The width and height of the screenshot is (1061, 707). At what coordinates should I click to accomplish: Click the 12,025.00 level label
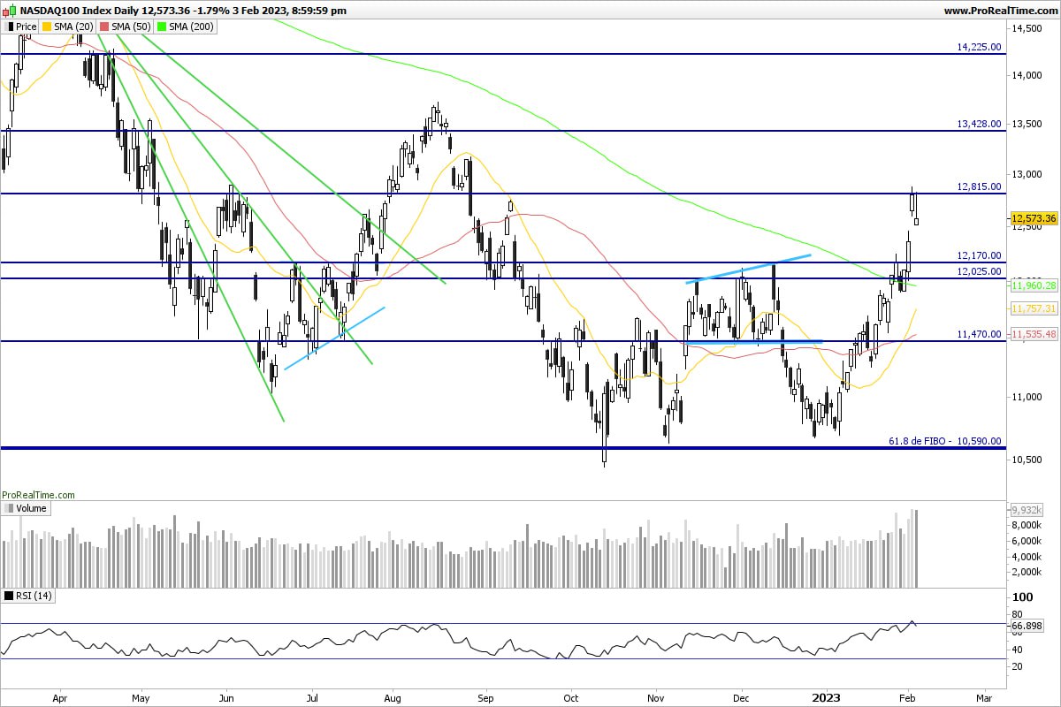(x=980, y=271)
